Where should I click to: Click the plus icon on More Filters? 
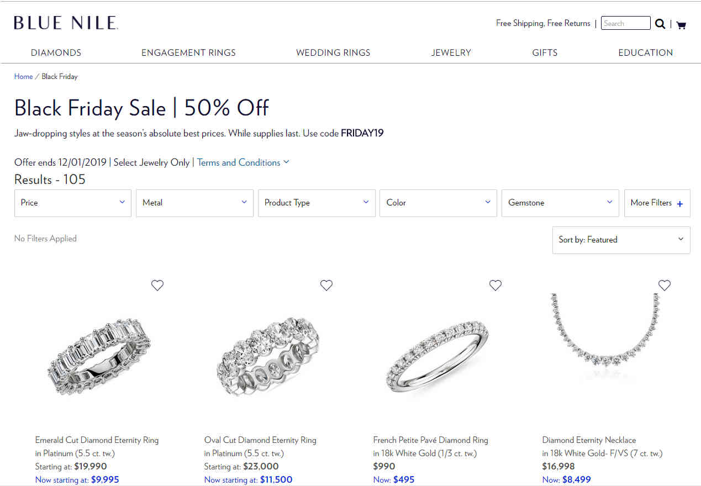click(x=680, y=204)
